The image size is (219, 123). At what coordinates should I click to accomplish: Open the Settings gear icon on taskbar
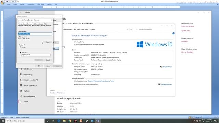(x=87, y=121)
